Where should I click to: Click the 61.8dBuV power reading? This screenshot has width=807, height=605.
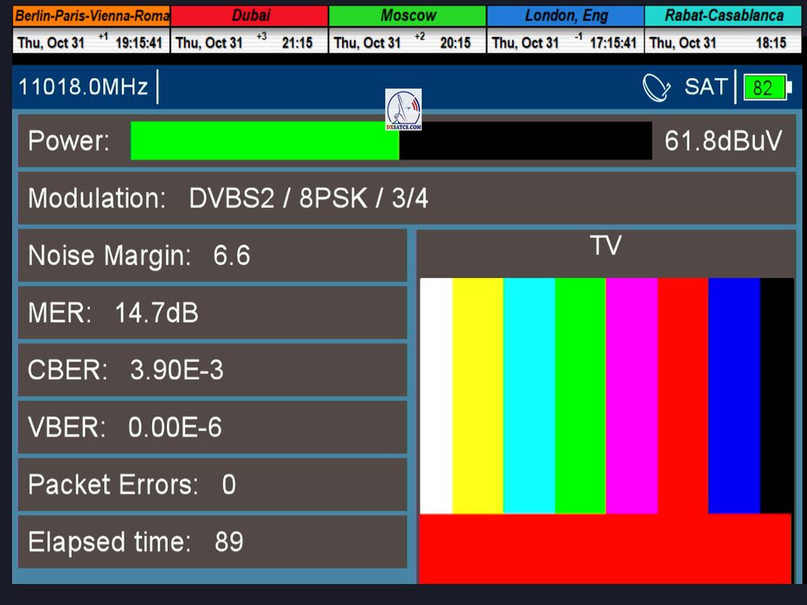(x=723, y=141)
